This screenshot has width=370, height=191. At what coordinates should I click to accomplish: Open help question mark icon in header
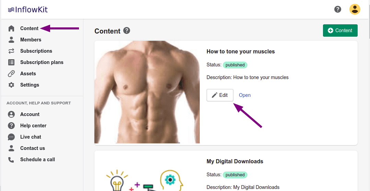(338, 9)
